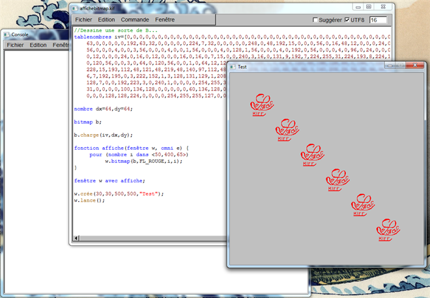Open Fichier menu in Console window

[x=15, y=45]
